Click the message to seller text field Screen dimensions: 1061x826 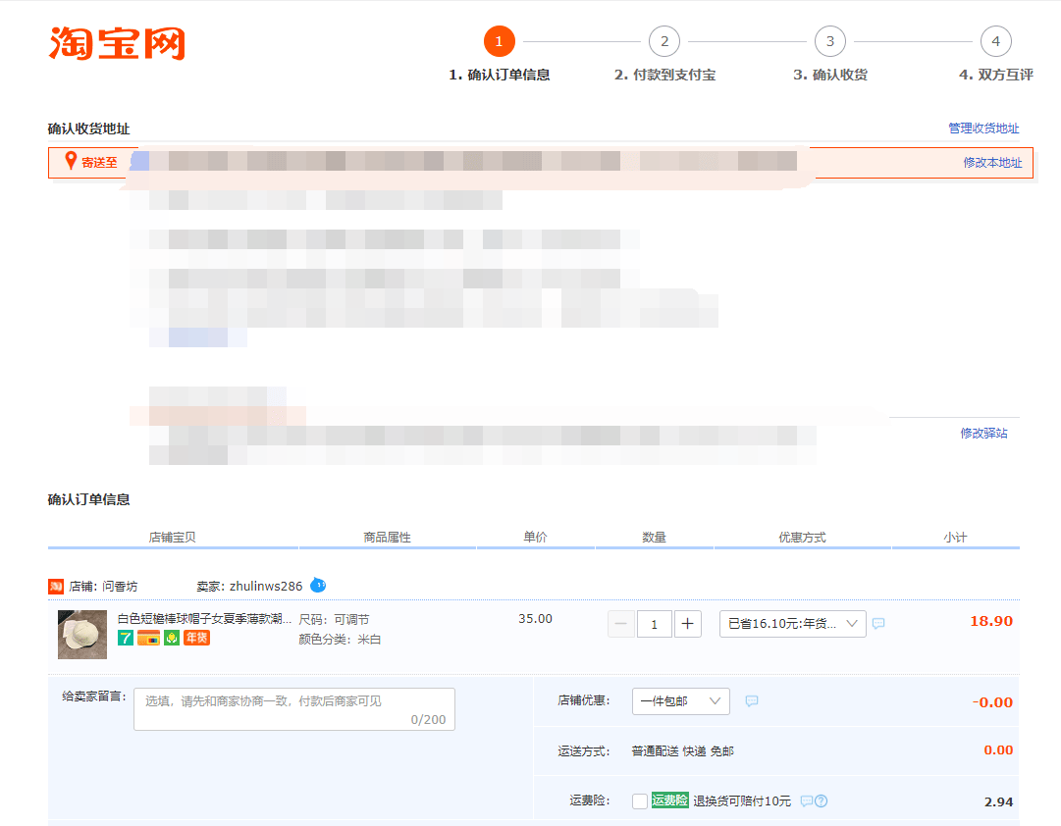[294, 709]
